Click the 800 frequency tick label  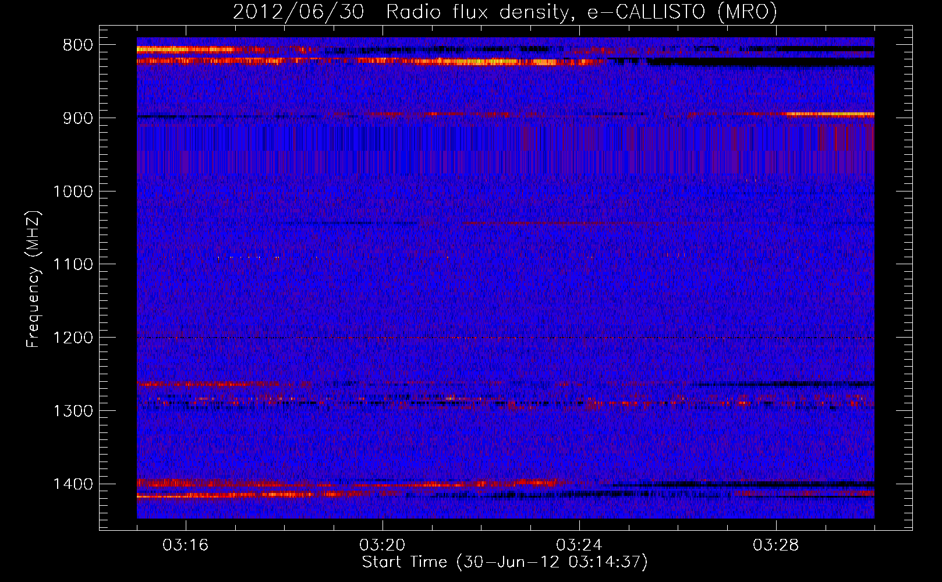77,45
